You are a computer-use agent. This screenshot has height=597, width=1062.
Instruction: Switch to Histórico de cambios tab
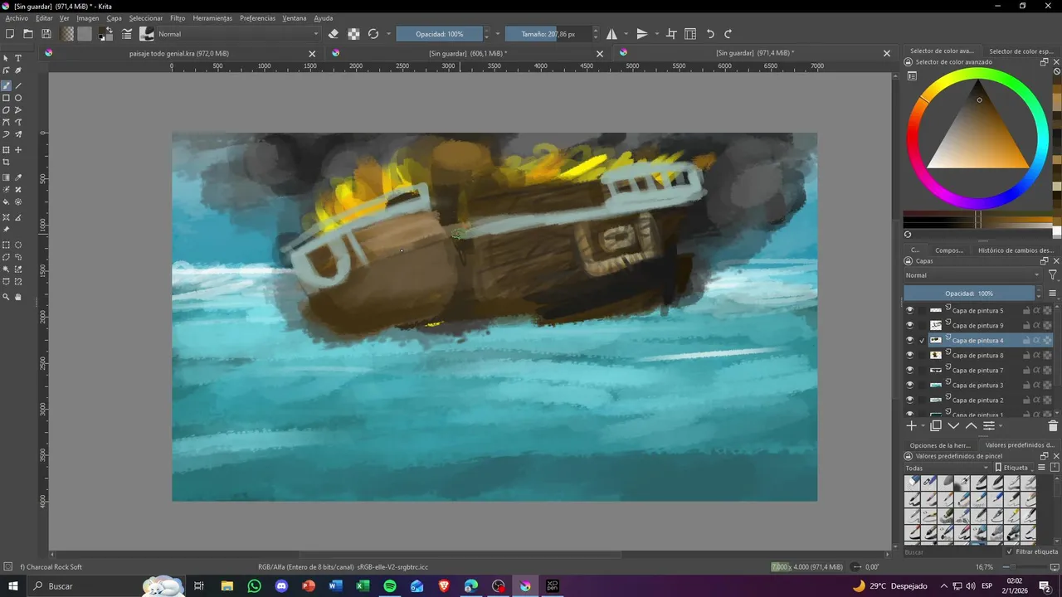[1016, 250]
